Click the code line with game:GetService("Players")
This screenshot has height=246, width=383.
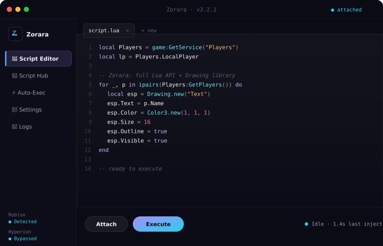(169, 47)
